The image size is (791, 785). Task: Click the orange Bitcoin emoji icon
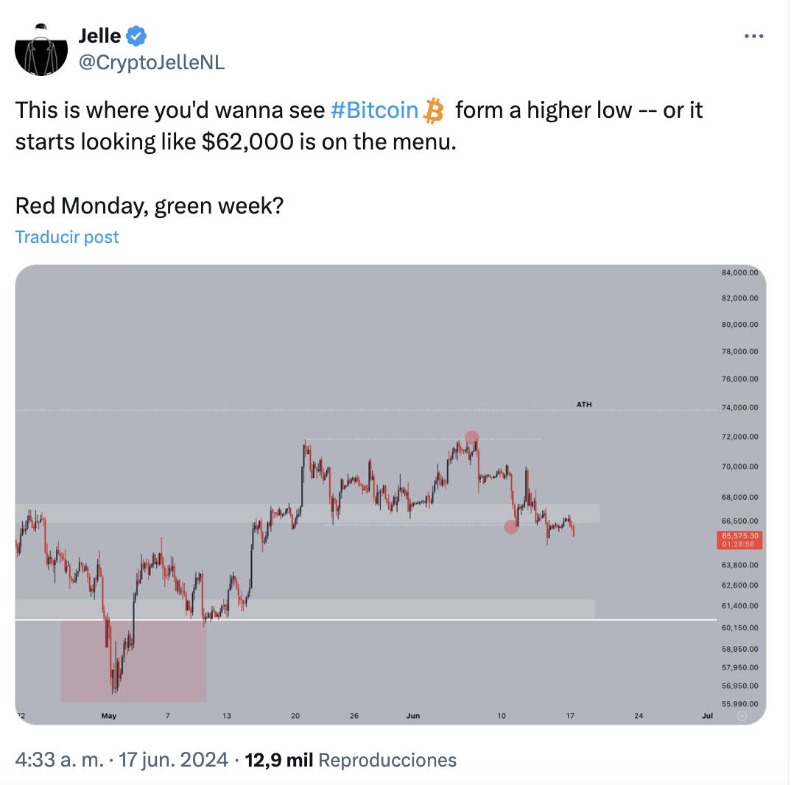click(435, 110)
